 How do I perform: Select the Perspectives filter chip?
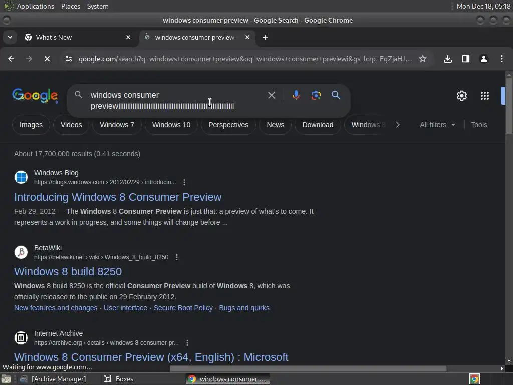coord(228,125)
